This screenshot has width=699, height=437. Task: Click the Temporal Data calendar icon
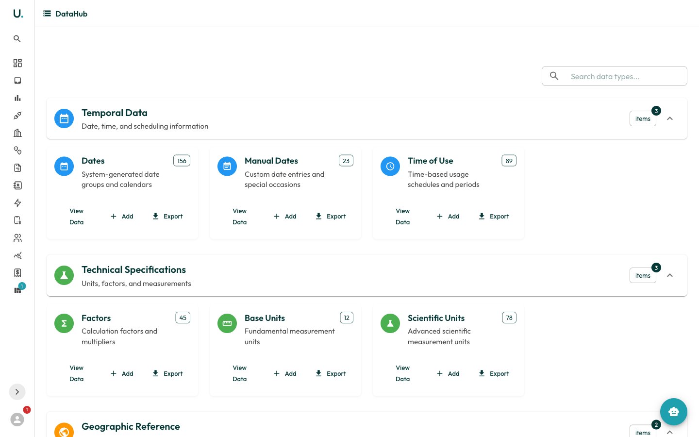click(64, 118)
